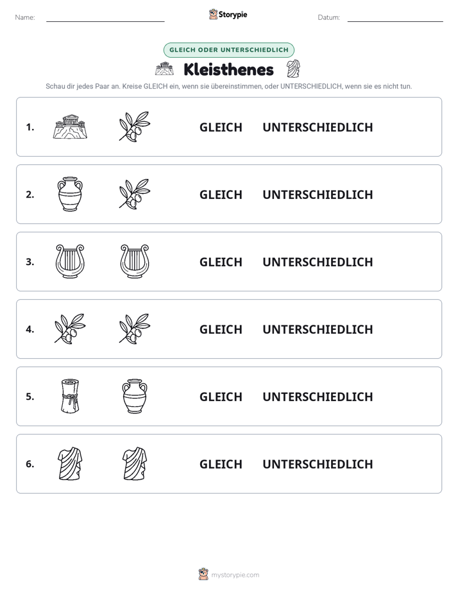Click the amphora vase in row 2
The image size is (458, 593).
(x=70, y=194)
